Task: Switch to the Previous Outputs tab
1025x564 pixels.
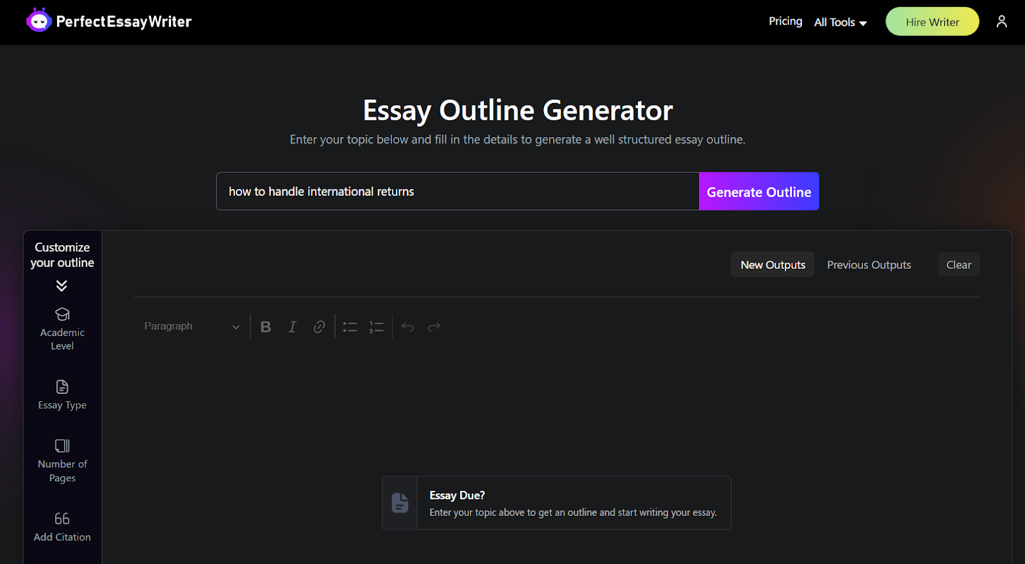Action: click(x=869, y=264)
